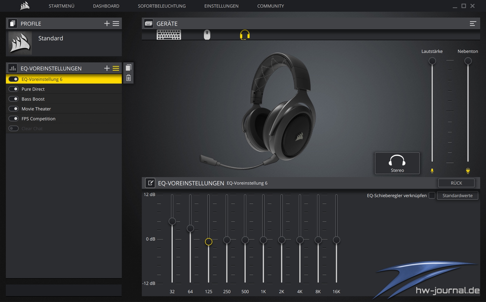Click the edit icon beside EQ-Voreinstellungen header
This screenshot has height=302, width=486.
pyautogui.click(x=150, y=183)
